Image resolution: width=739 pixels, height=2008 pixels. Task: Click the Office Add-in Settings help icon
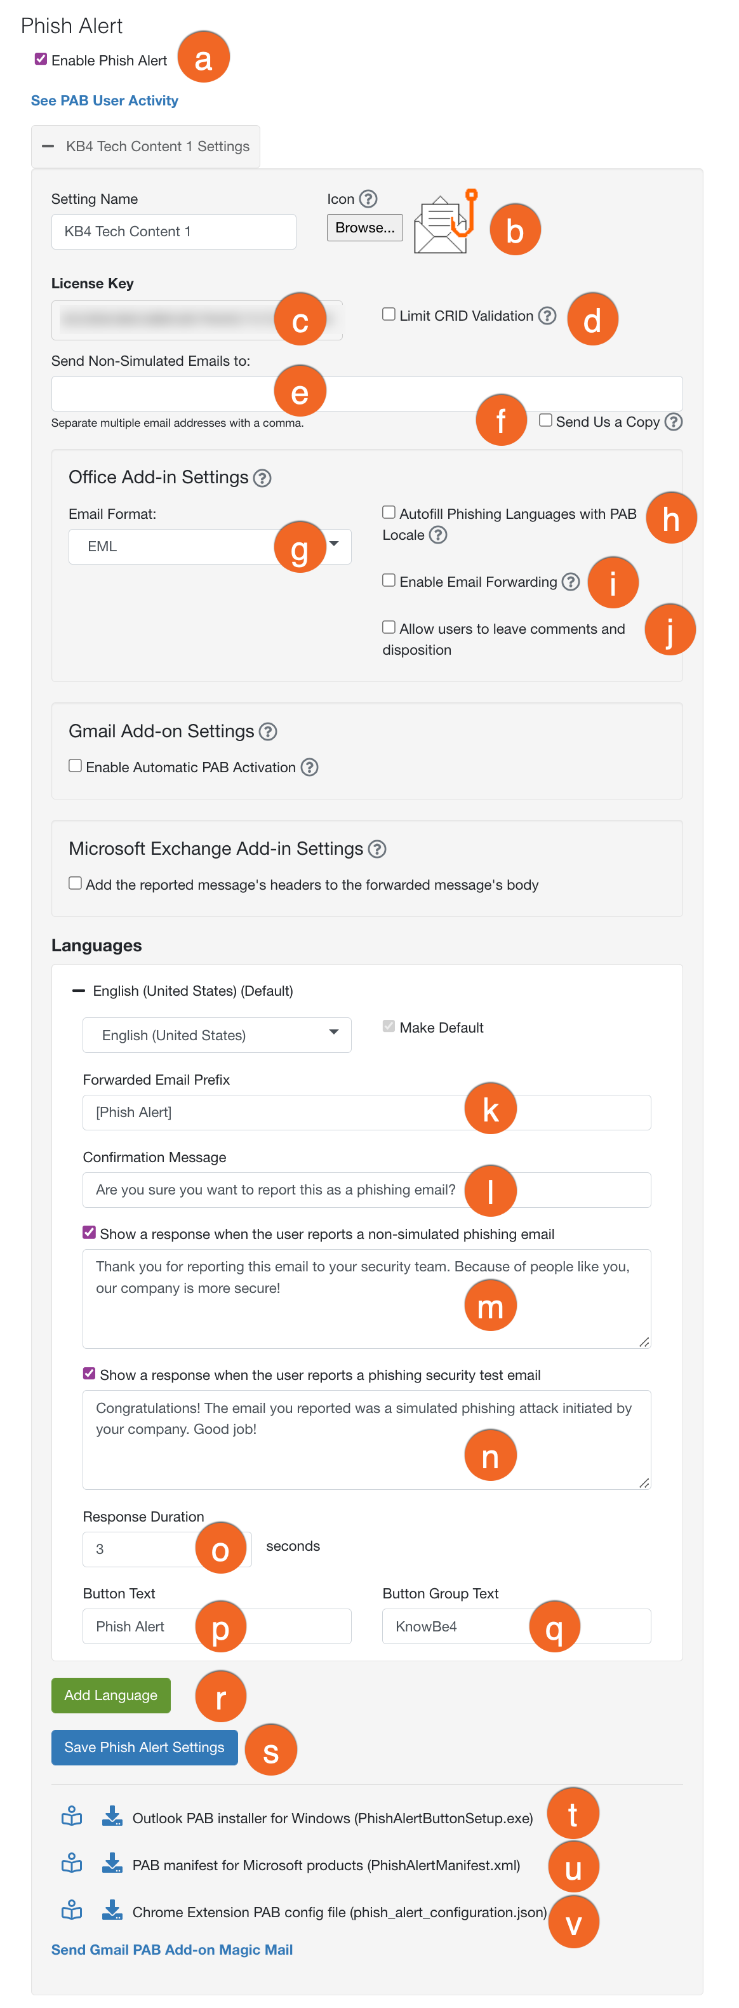coord(263,477)
